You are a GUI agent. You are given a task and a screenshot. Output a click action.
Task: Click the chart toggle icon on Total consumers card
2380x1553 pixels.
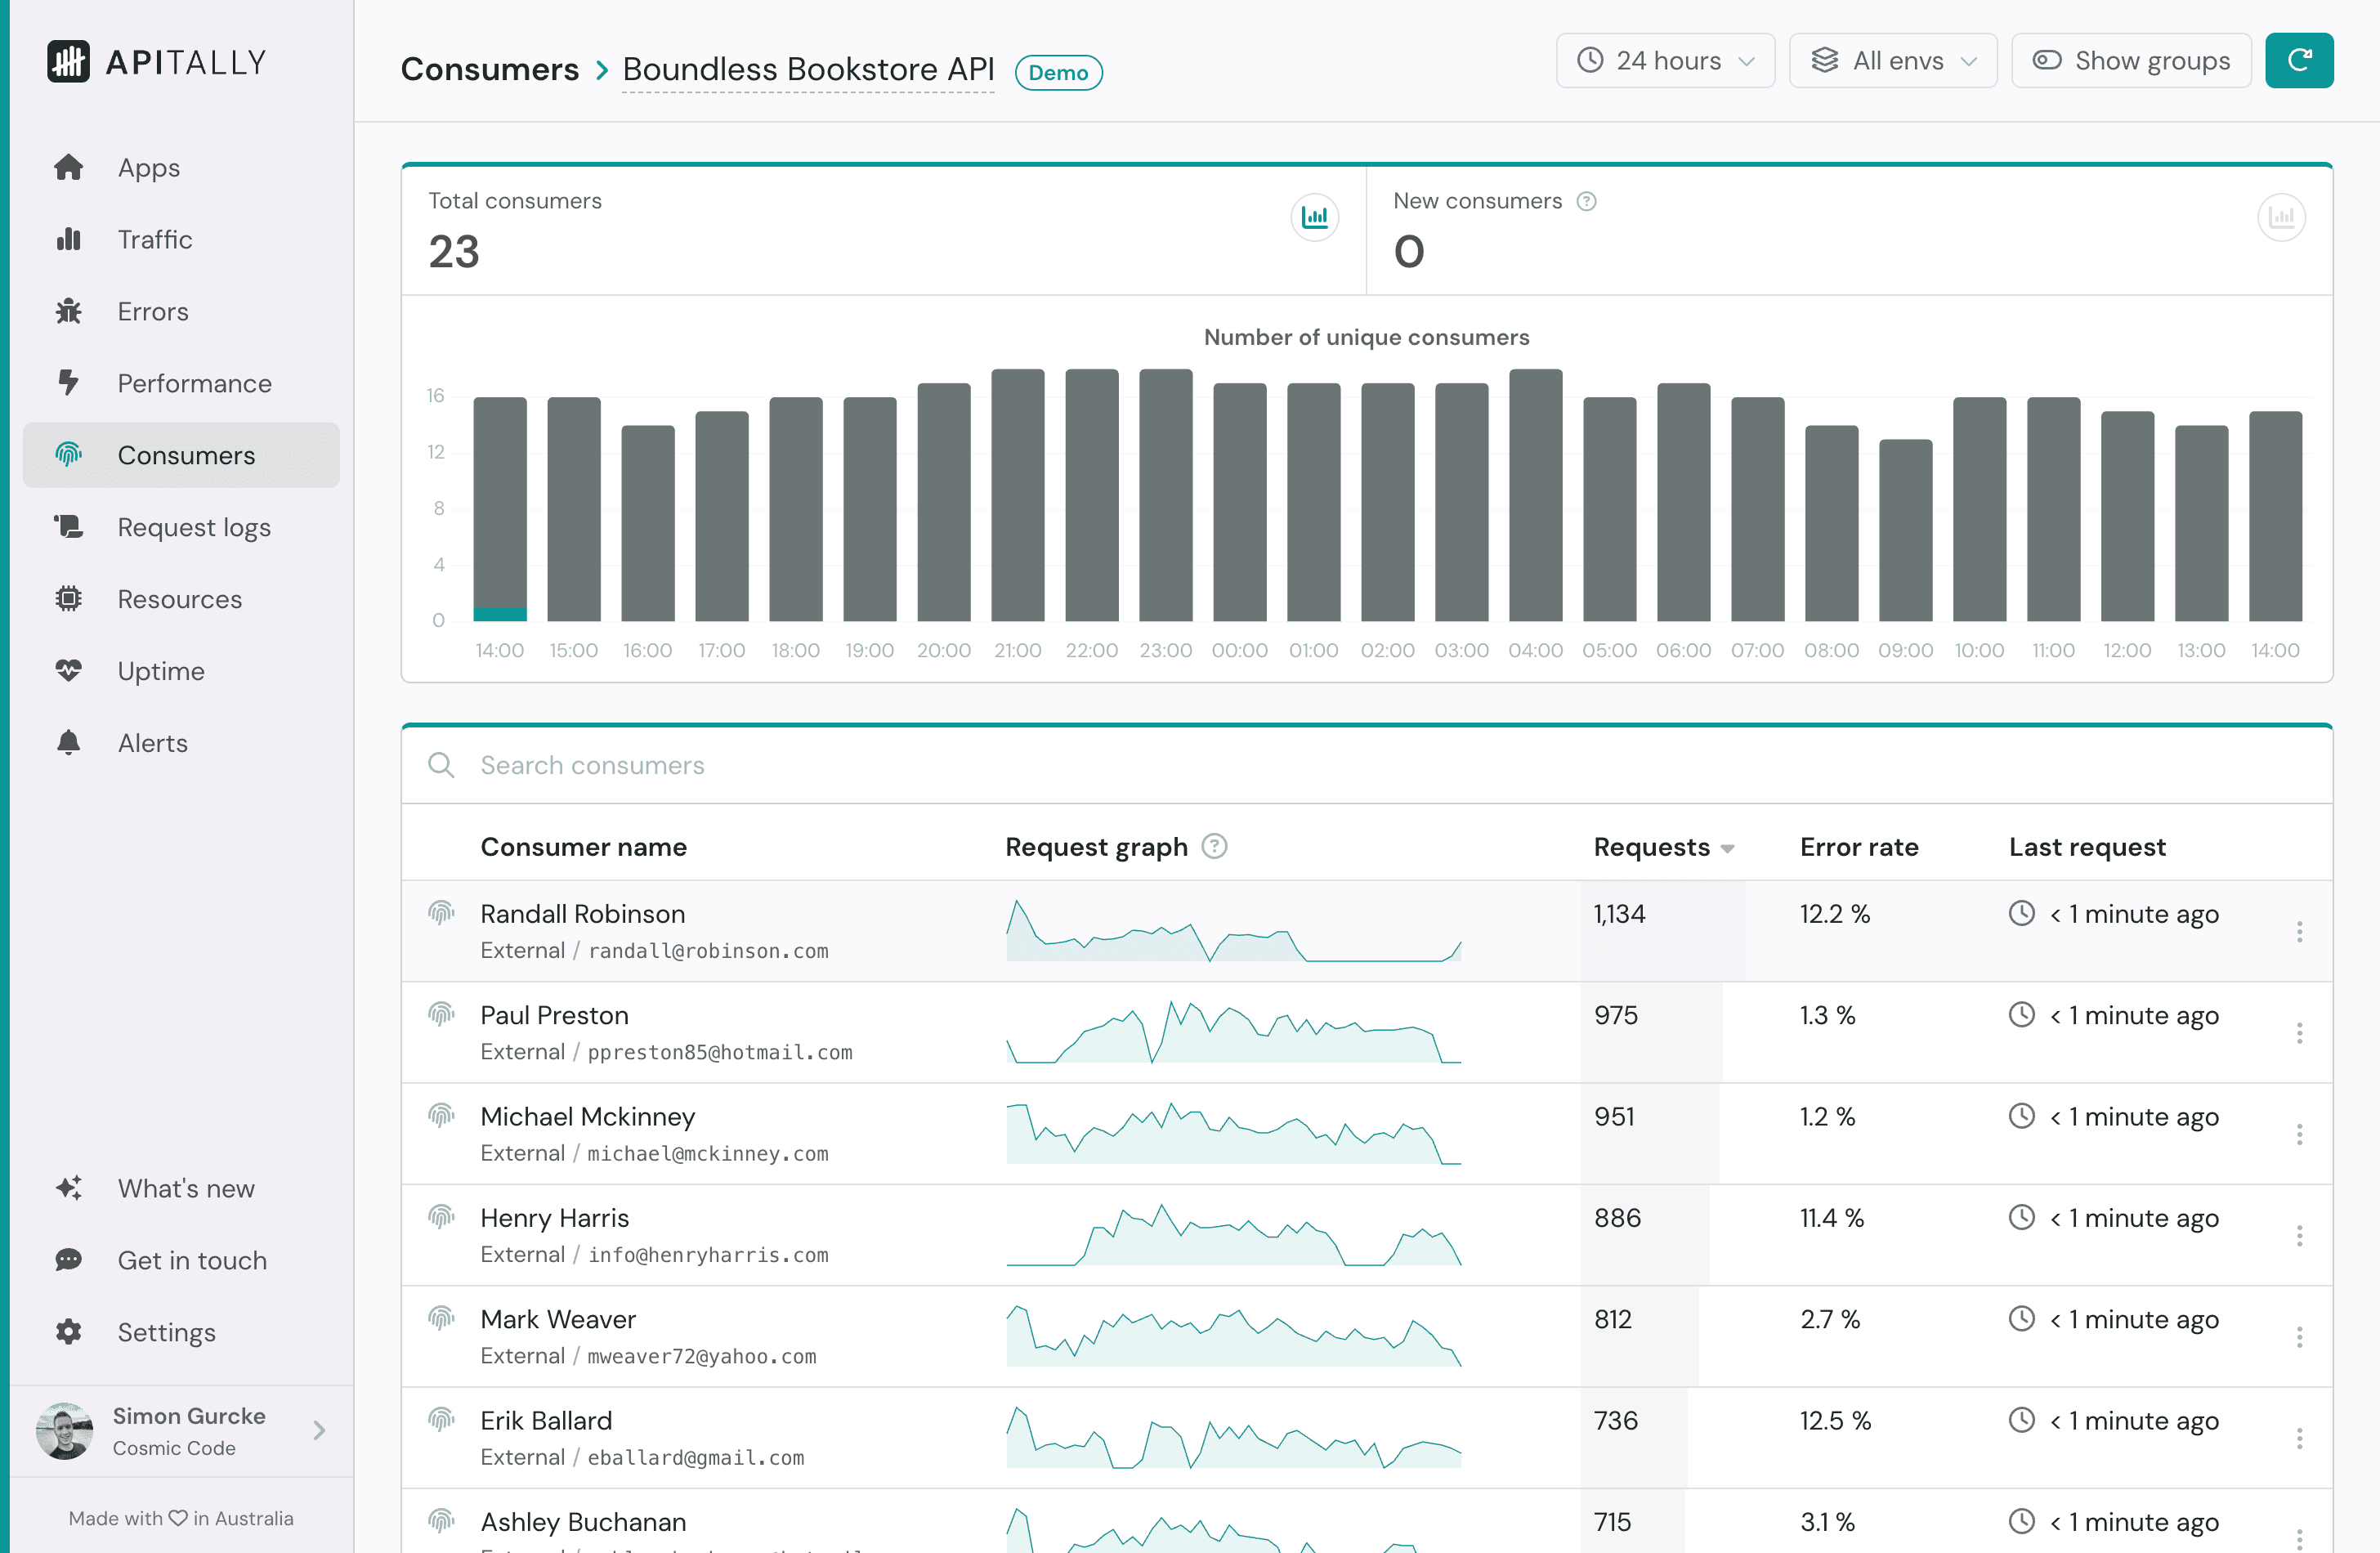[1315, 217]
